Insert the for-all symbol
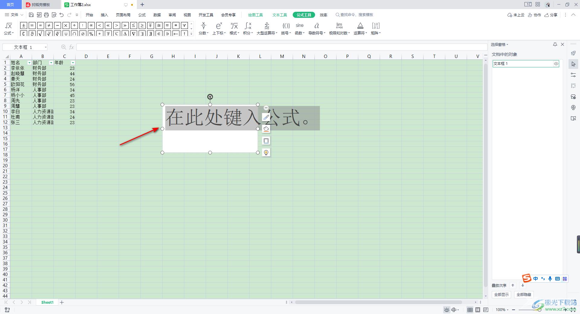 point(184,25)
